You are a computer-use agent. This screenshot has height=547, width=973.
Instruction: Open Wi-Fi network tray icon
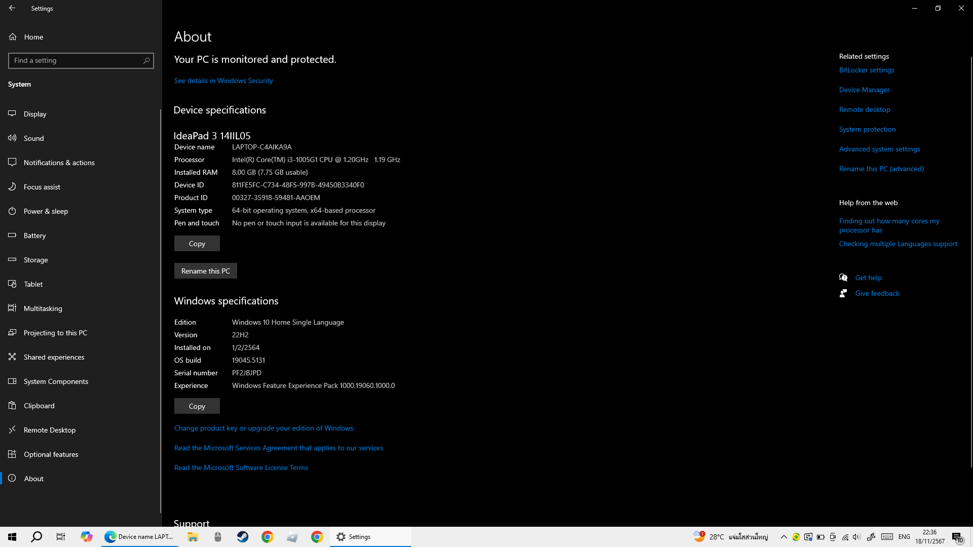click(845, 537)
